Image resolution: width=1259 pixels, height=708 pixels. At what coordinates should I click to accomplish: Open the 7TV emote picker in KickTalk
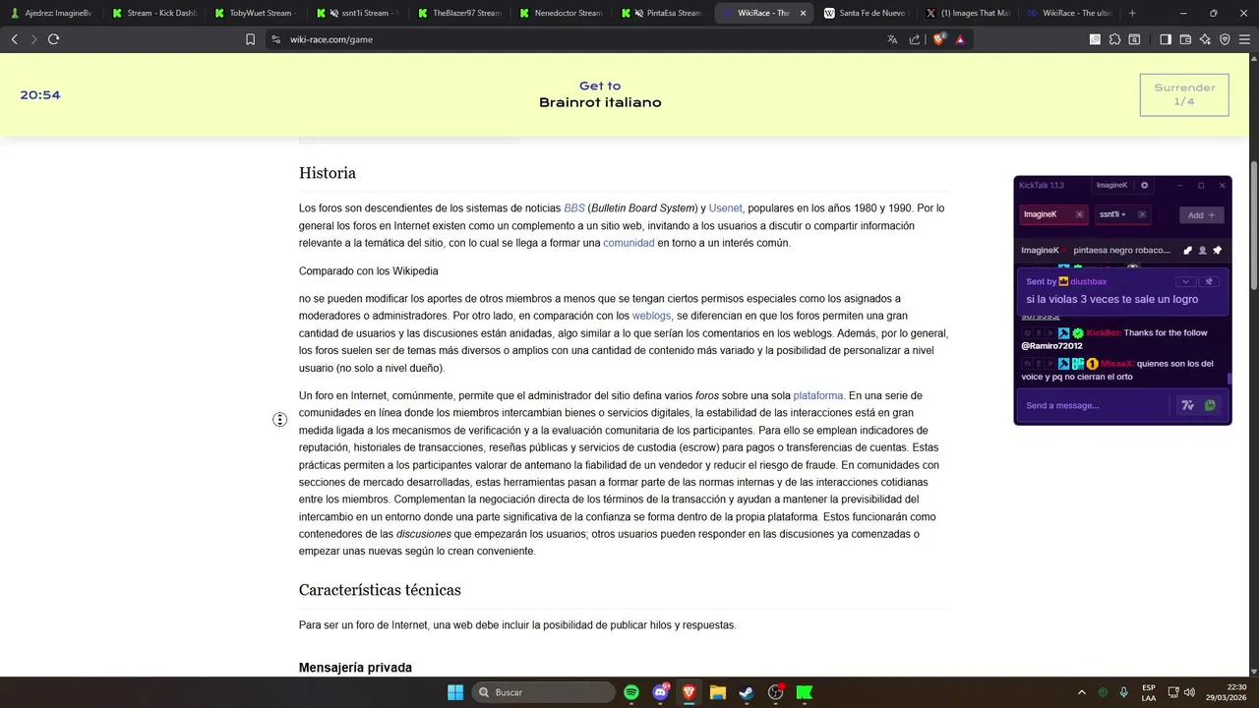point(1187,405)
